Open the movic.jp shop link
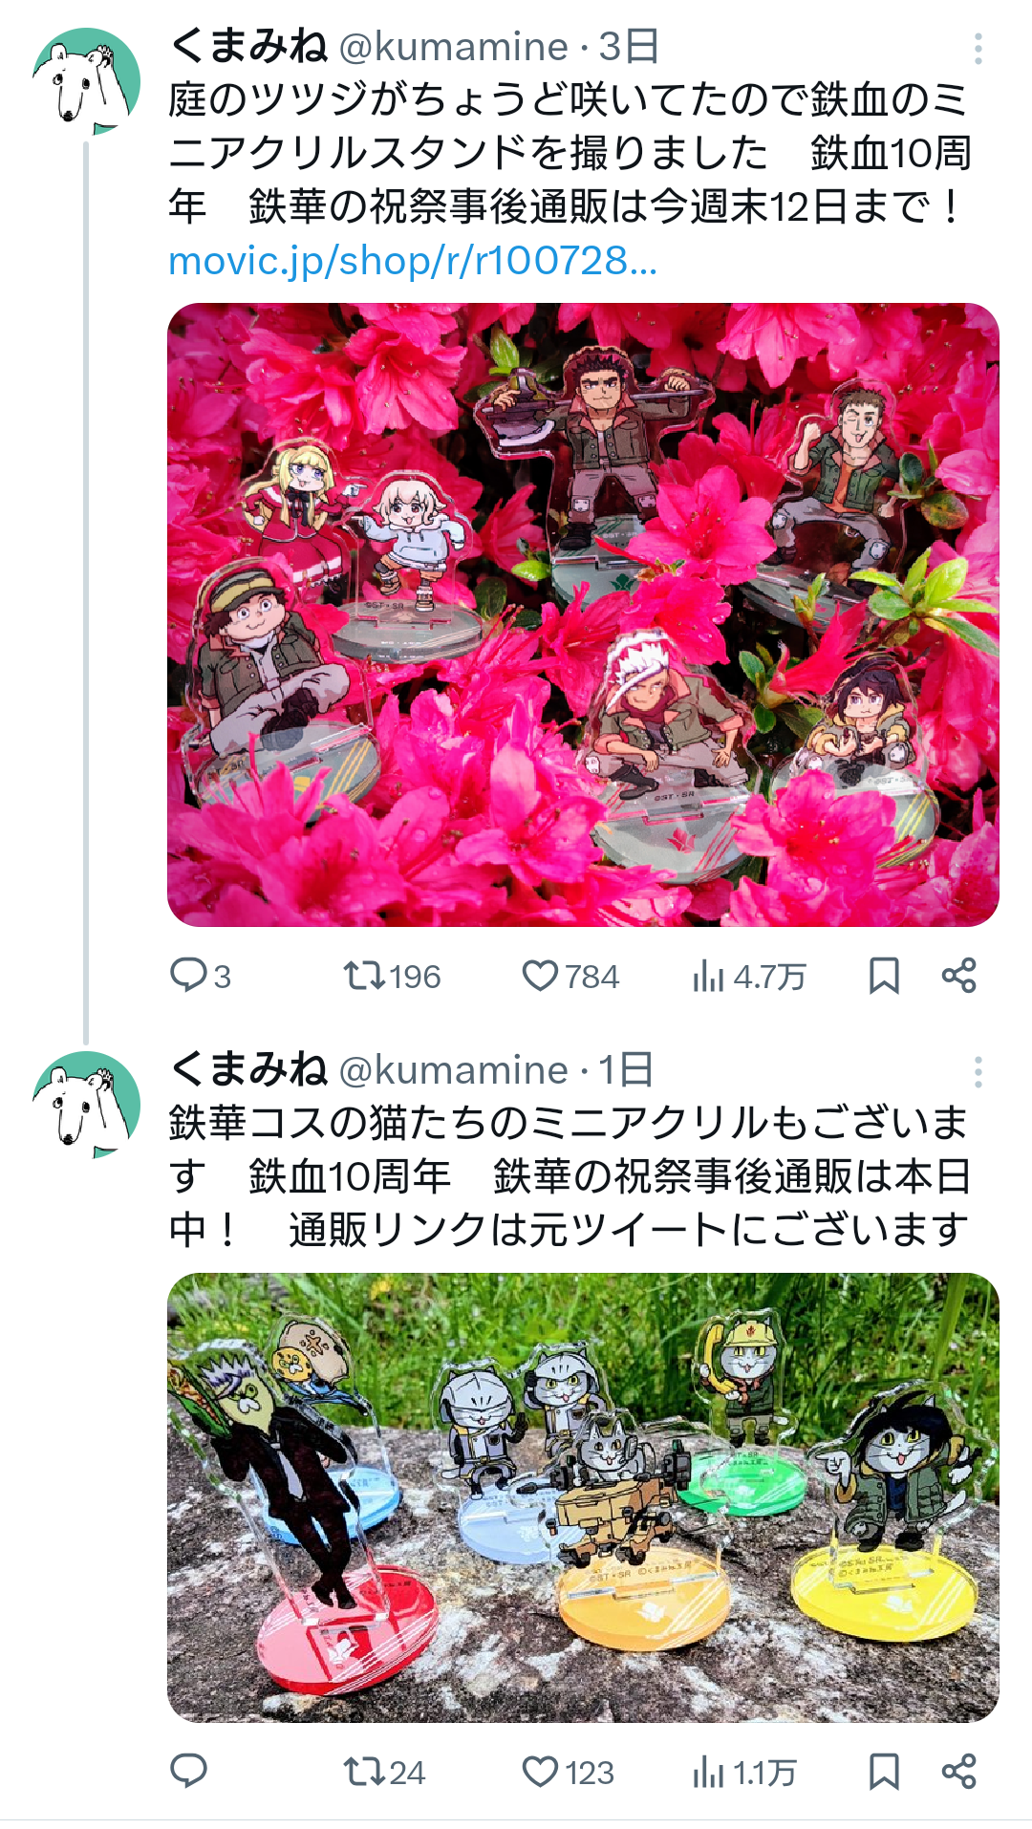1032x1829 pixels. pyautogui.click(x=413, y=260)
